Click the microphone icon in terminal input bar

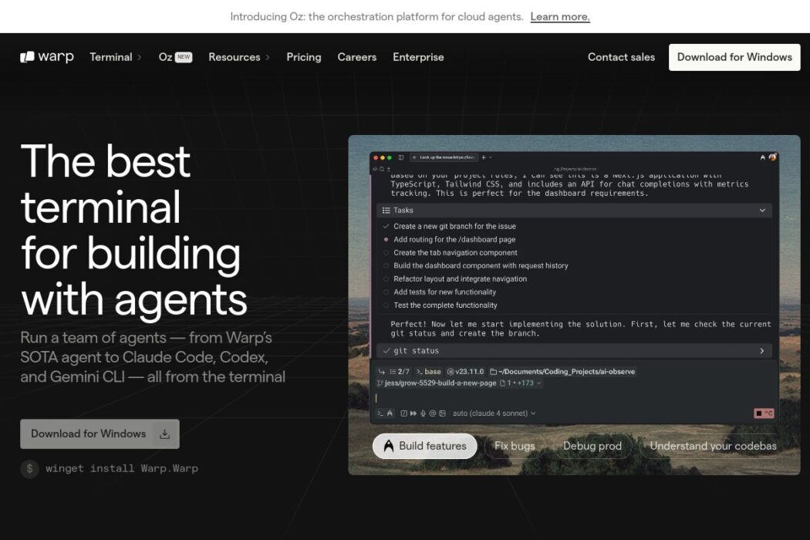[x=423, y=413]
